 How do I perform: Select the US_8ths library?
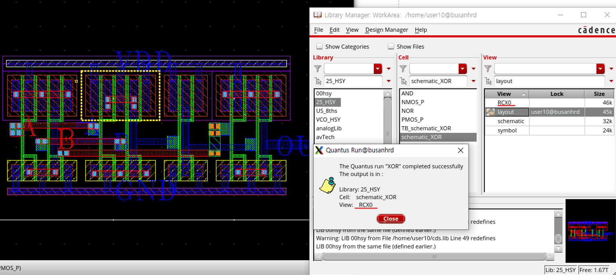[x=327, y=111]
